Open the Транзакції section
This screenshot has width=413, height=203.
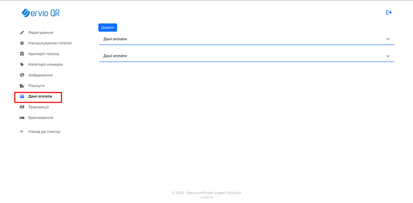click(x=38, y=107)
